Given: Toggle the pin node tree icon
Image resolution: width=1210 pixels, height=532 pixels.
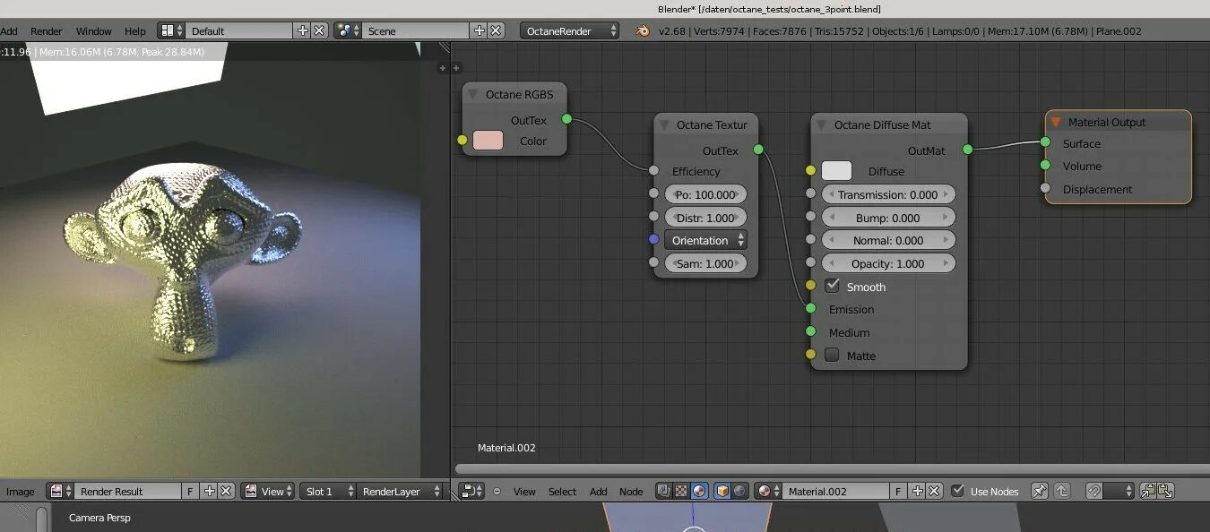Looking at the screenshot, I should pyautogui.click(x=1040, y=491).
